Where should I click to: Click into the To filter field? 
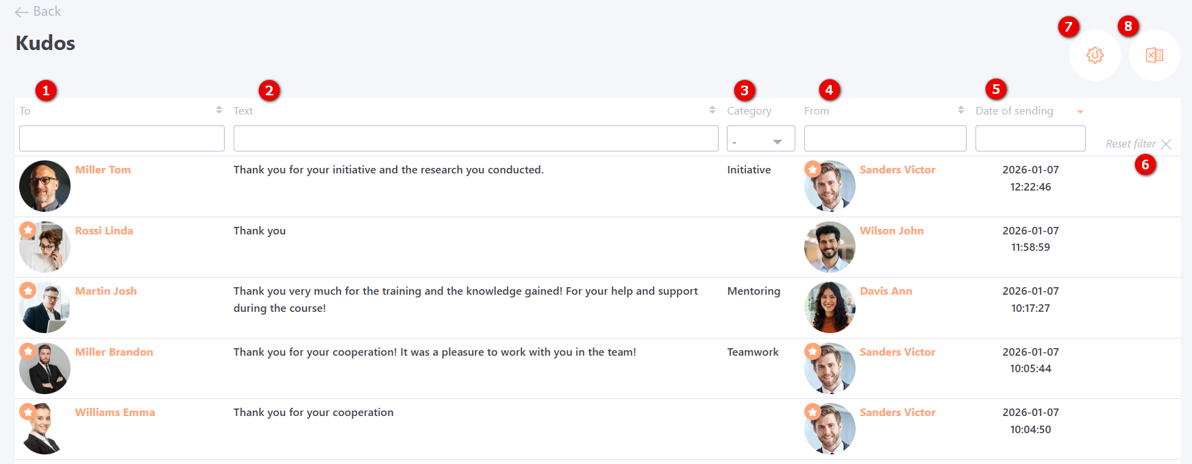[121, 138]
